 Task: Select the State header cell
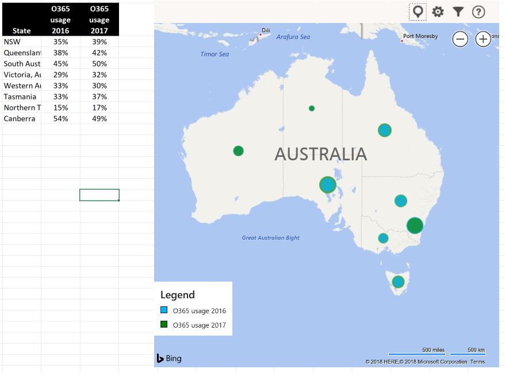tap(22, 20)
